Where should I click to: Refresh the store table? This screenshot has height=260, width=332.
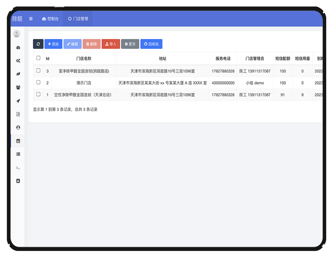coord(38,44)
